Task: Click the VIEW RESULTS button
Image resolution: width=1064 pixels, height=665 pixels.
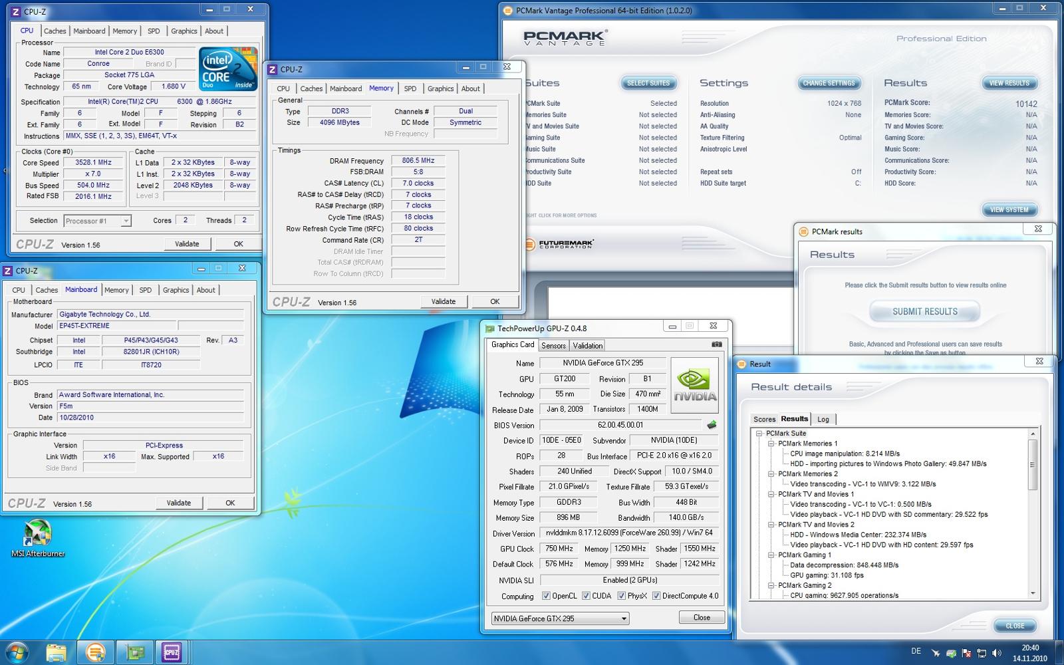Action: 1009,83
